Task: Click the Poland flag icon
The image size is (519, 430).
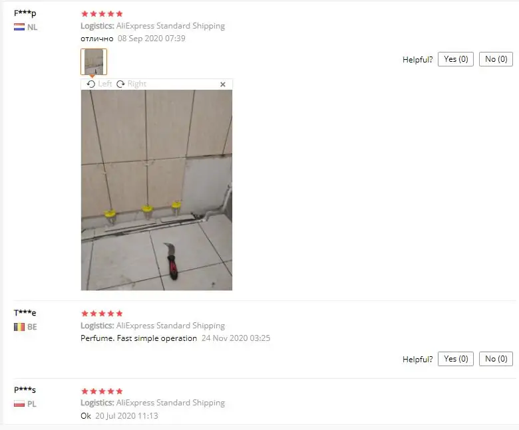Action: tap(19, 404)
